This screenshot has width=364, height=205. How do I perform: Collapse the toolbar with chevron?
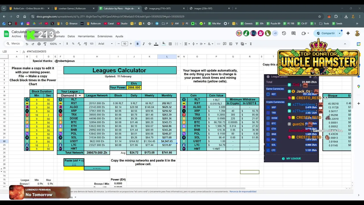[345, 44]
